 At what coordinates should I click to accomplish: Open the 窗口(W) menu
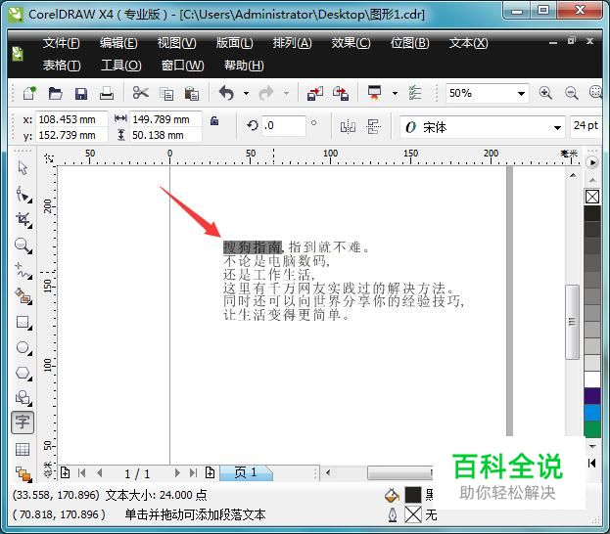coord(182,65)
